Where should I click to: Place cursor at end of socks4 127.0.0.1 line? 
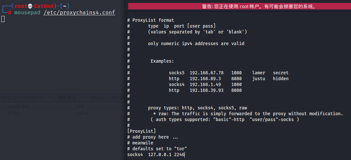(x=185, y=155)
